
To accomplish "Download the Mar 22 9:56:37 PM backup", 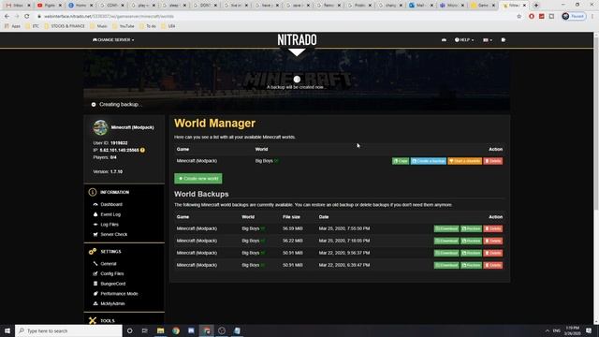I will click(x=446, y=253).
